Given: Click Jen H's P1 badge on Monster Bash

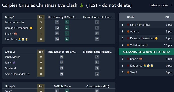Looking at the screenshot, I should (97, 63).
